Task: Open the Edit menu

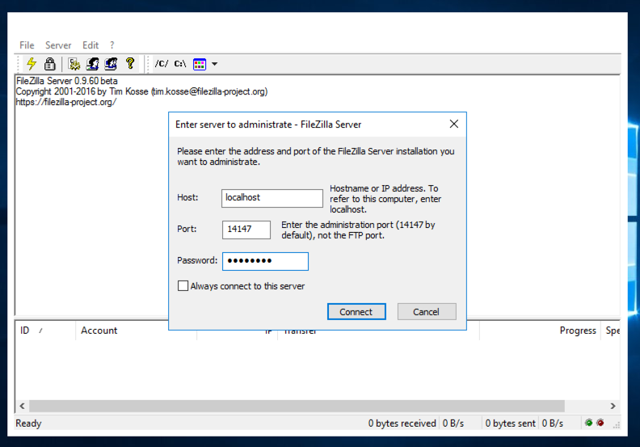Action: click(91, 45)
